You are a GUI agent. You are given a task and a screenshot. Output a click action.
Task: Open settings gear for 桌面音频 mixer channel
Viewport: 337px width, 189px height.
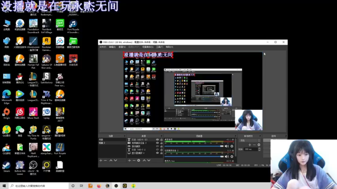coord(232,146)
